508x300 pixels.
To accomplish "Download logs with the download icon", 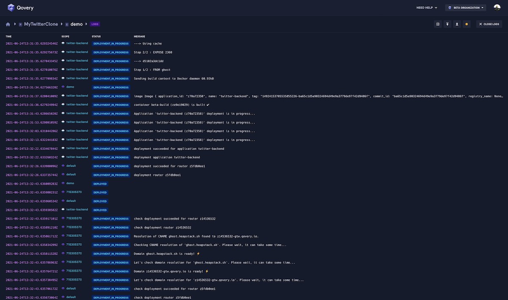I will 457,24.
